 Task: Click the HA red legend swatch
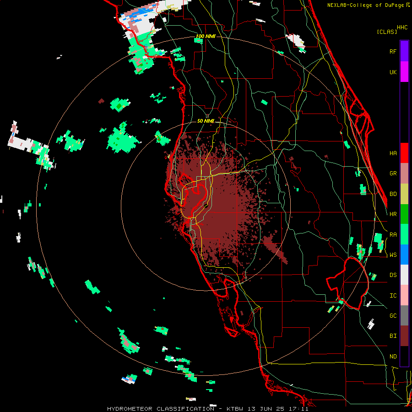coord(404,153)
